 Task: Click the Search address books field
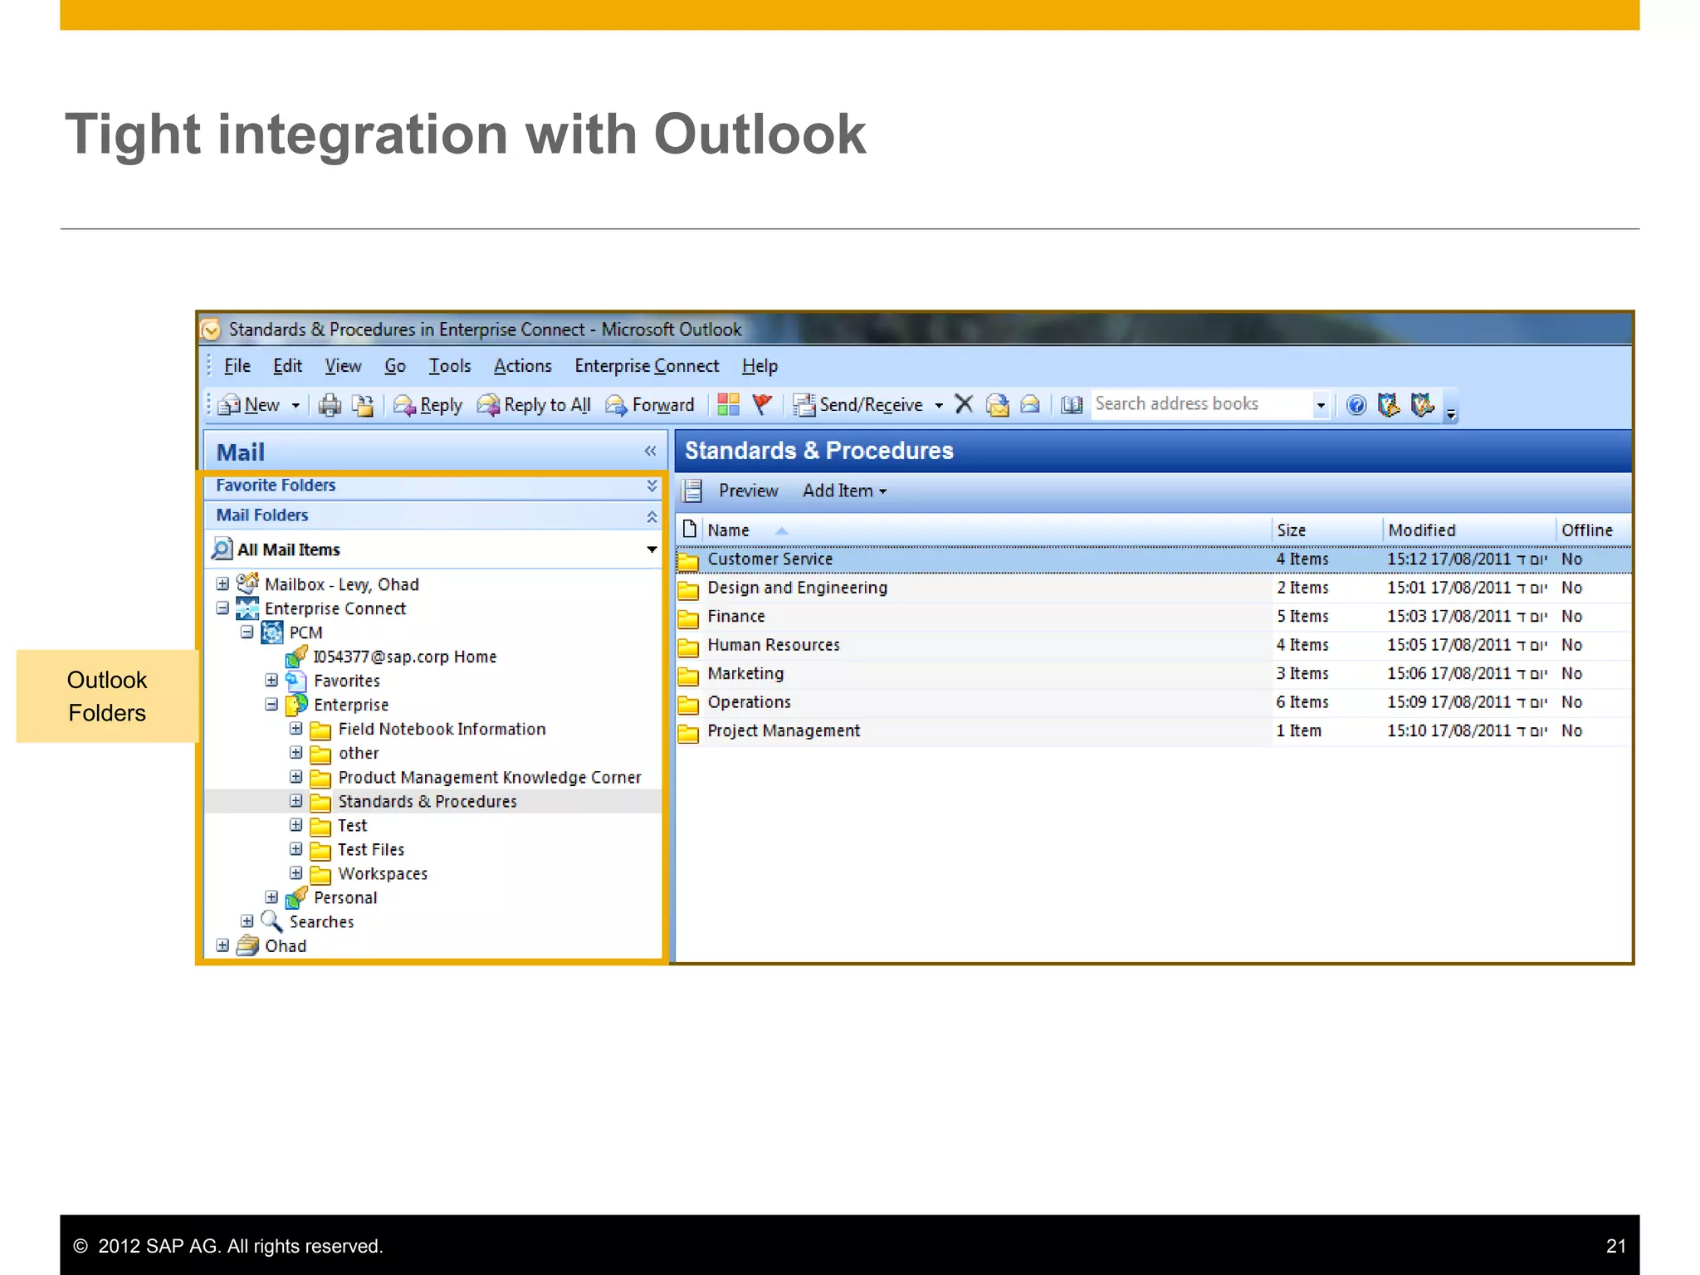pos(1201,404)
